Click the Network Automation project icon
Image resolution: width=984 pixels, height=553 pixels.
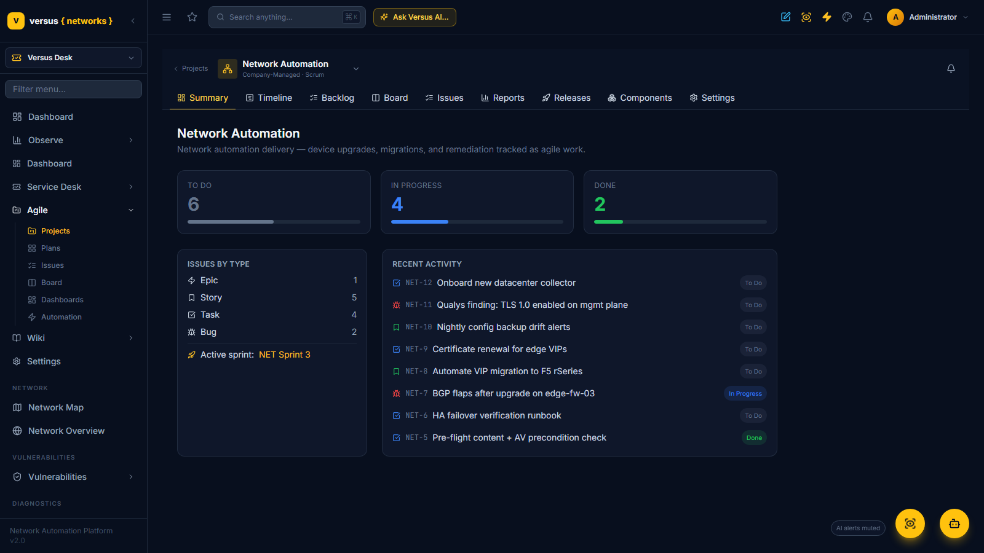pyautogui.click(x=228, y=69)
